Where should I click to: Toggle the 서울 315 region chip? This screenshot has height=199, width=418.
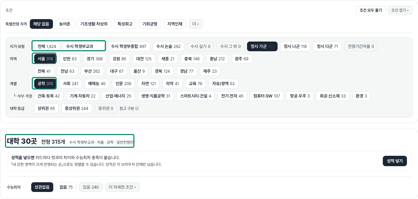click(45, 59)
